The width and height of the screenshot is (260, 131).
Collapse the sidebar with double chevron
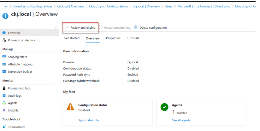pyautogui.click(x=56, y=27)
